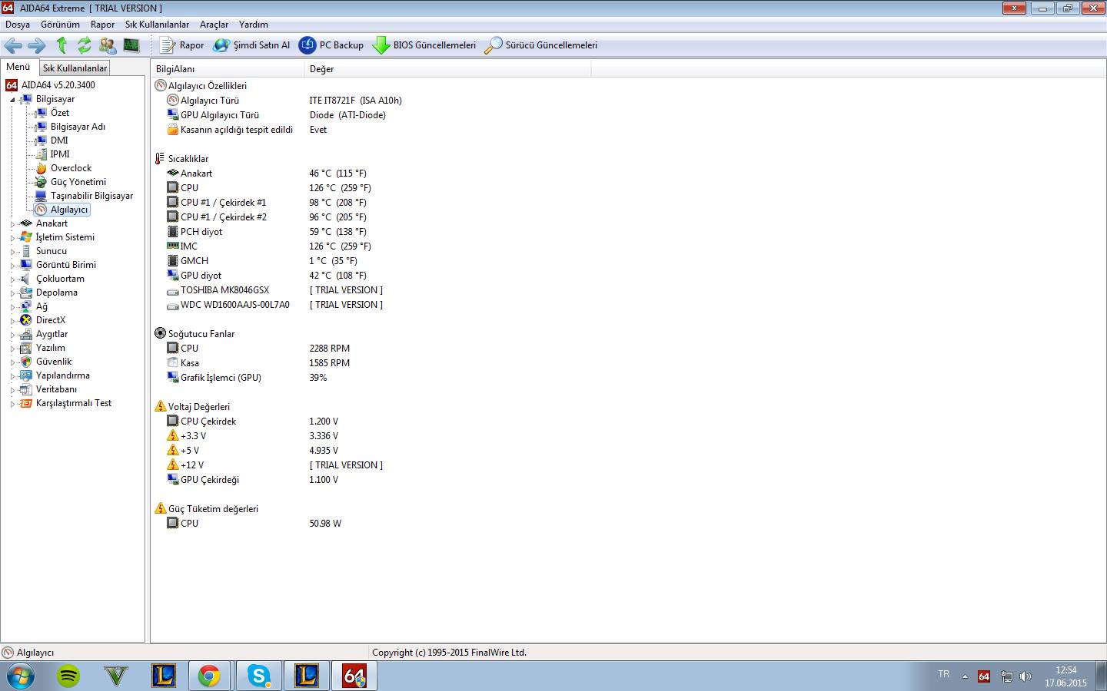Open the Rapor report wizard
Image resolution: width=1107 pixels, height=691 pixels.
182,45
